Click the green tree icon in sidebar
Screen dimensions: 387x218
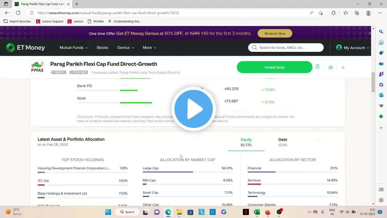pos(381,116)
